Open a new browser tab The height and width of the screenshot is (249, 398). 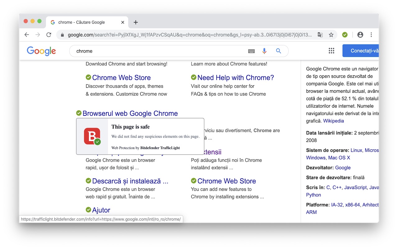(136, 22)
